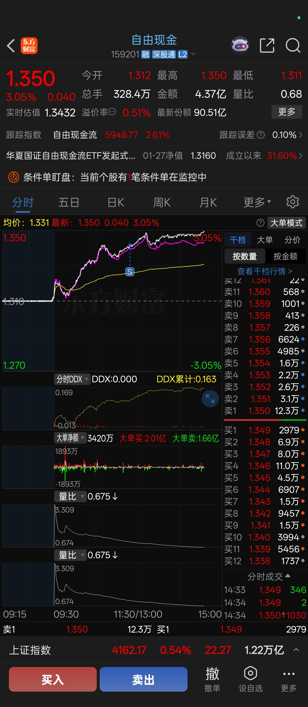Toggle 大单模式 button
Screen dimensions: 308x707
click(287, 223)
